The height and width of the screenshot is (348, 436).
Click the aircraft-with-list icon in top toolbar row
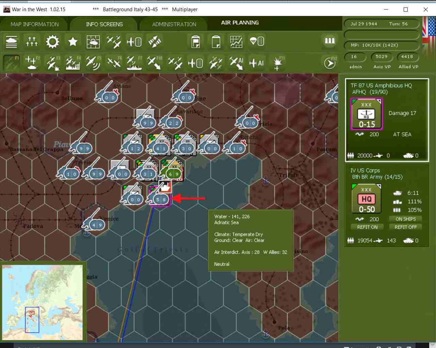coord(134,42)
